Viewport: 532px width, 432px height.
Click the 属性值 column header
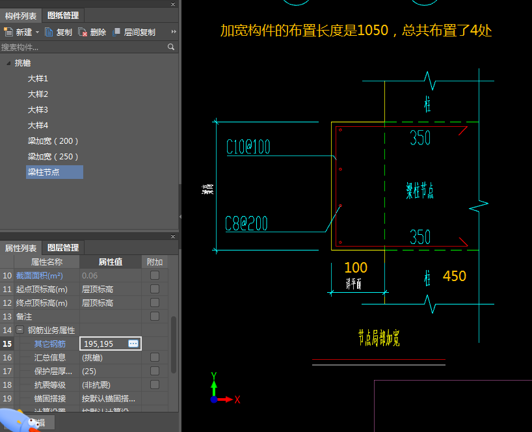click(x=111, y=262)
